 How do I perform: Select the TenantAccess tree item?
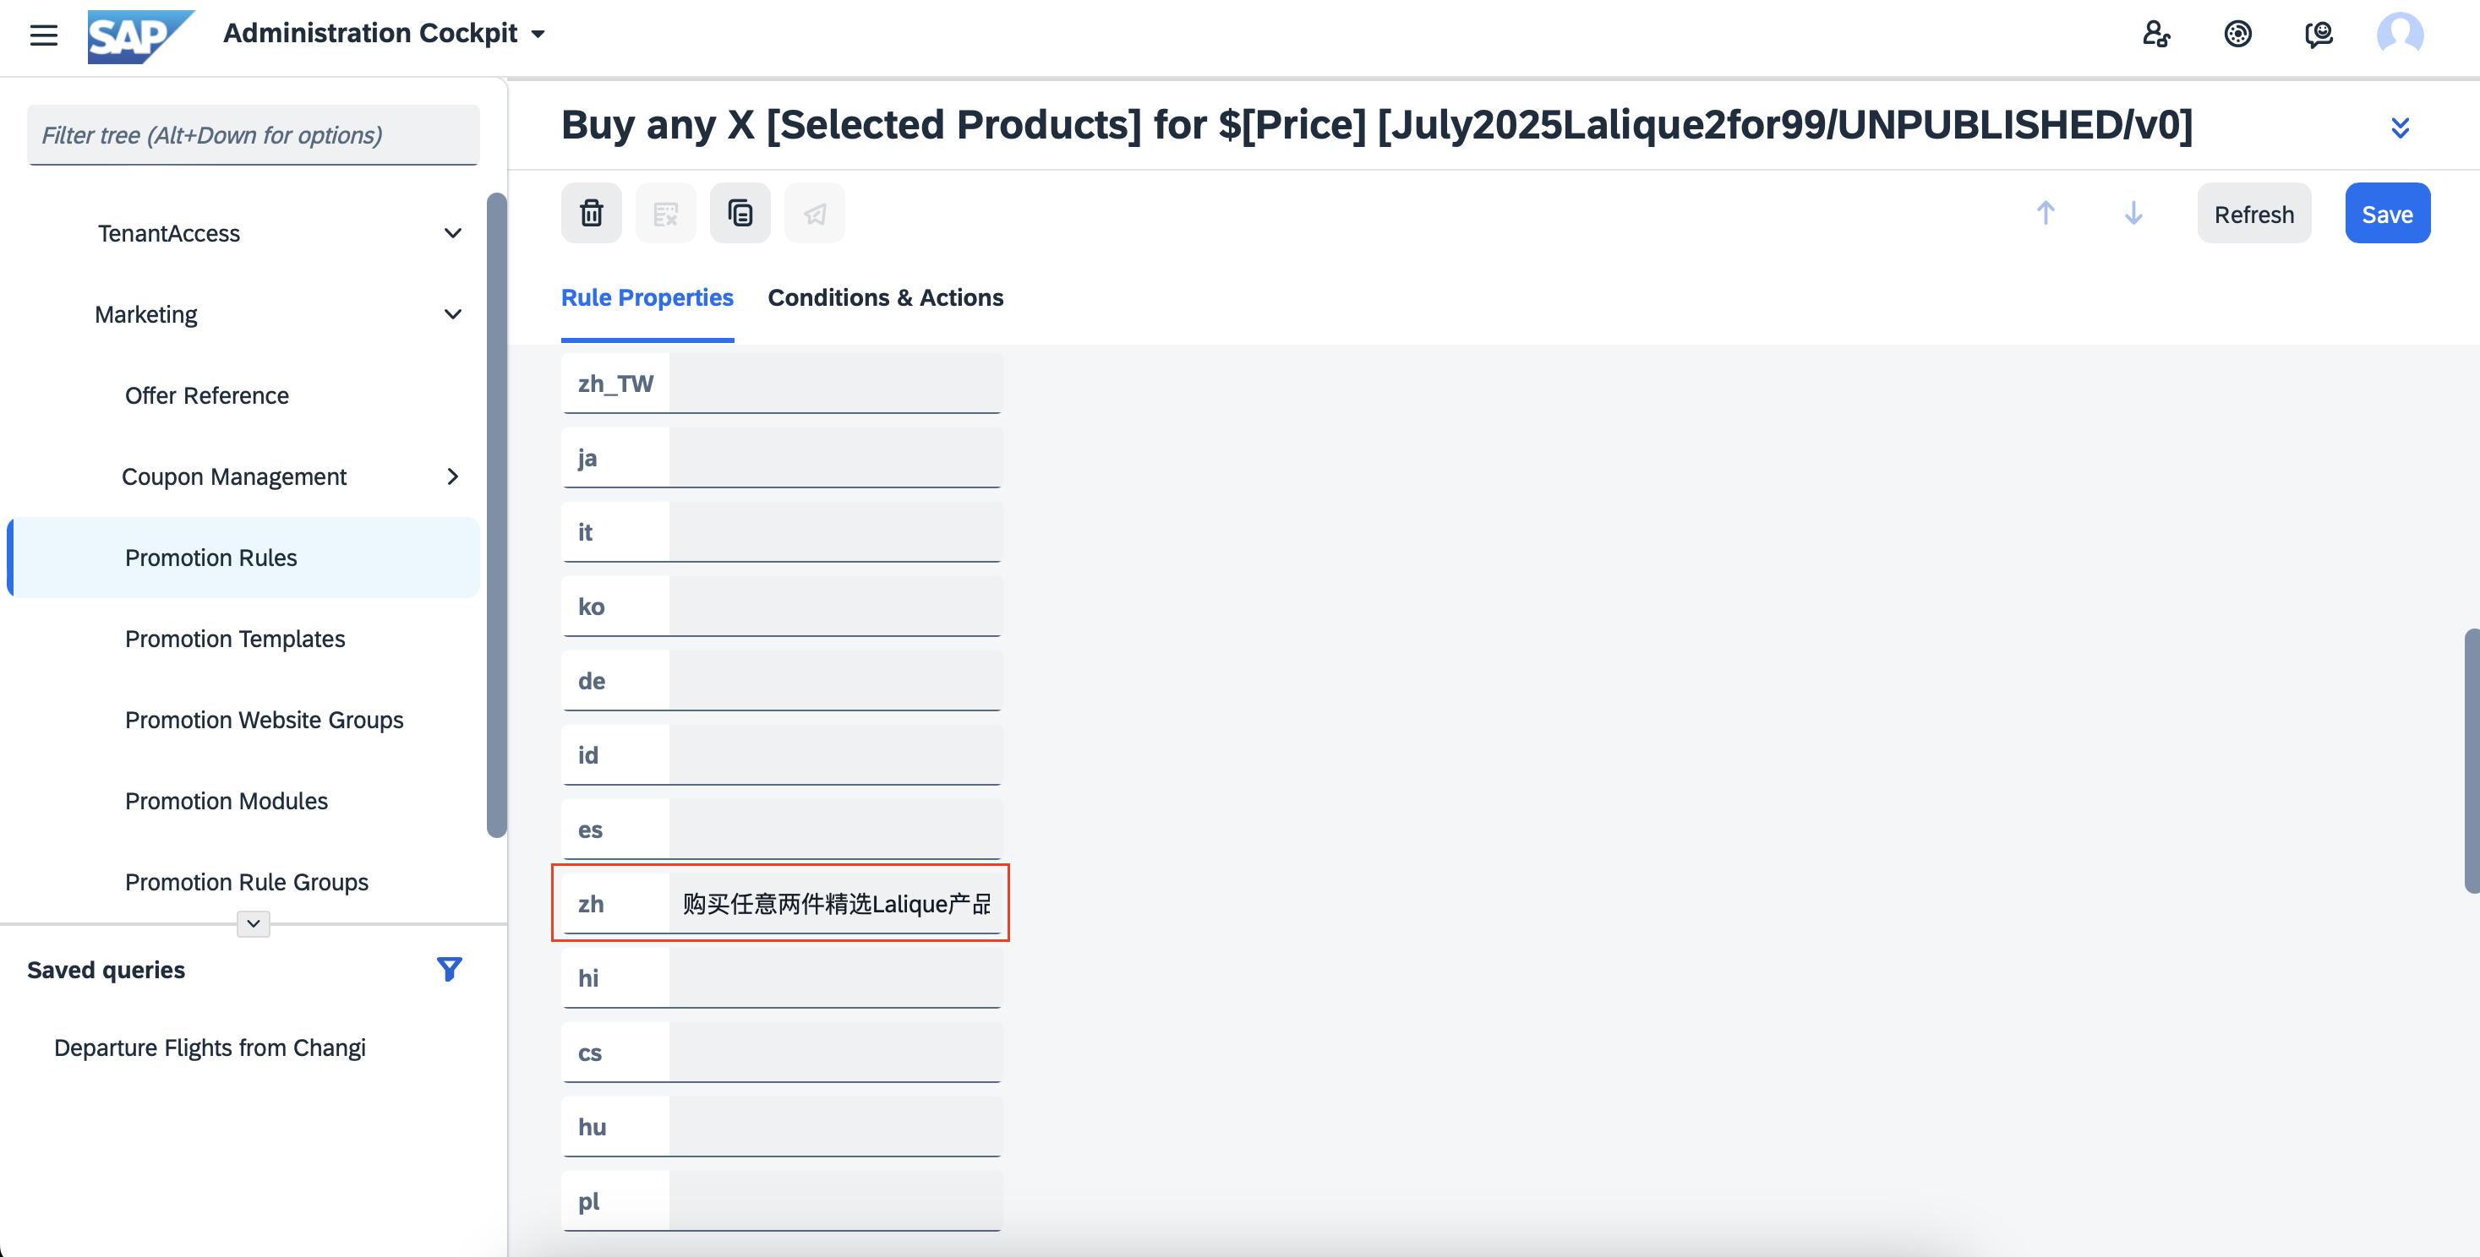coord(168,233)
